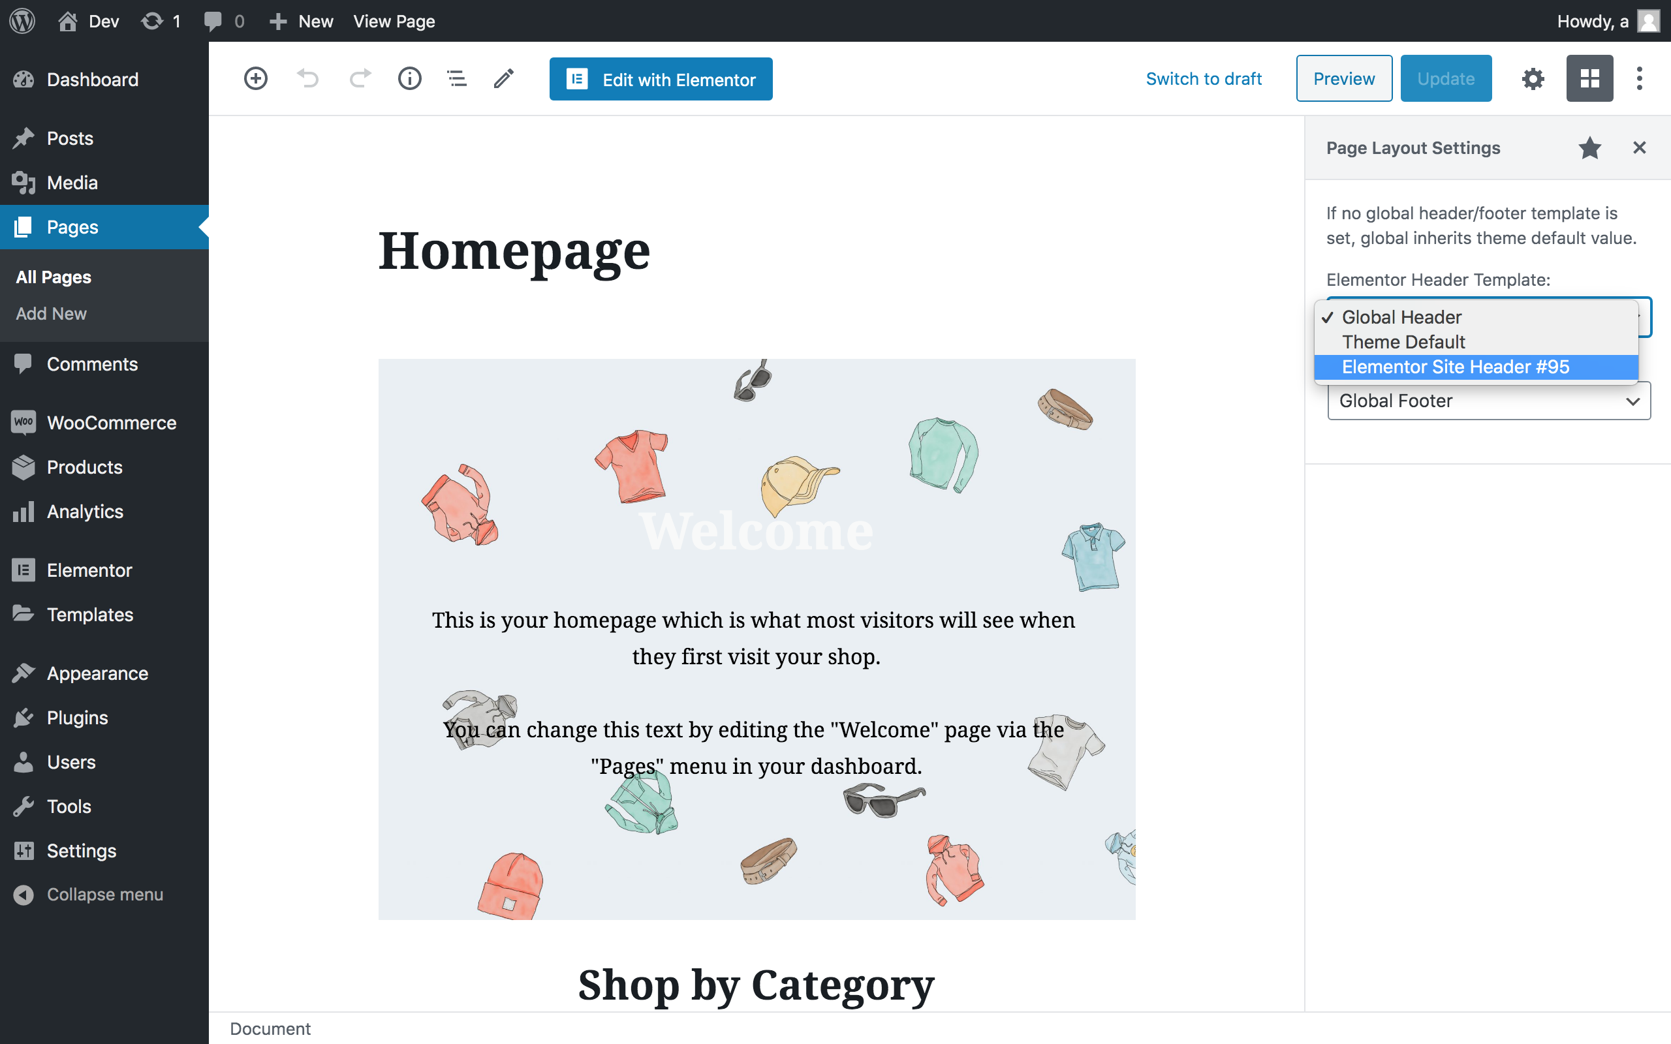
Task: Open the Products menu
Action: (104, 467)
